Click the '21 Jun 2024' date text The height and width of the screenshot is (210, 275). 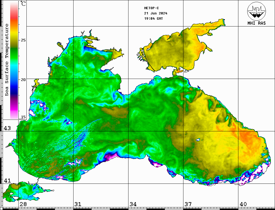pos(156,13)
